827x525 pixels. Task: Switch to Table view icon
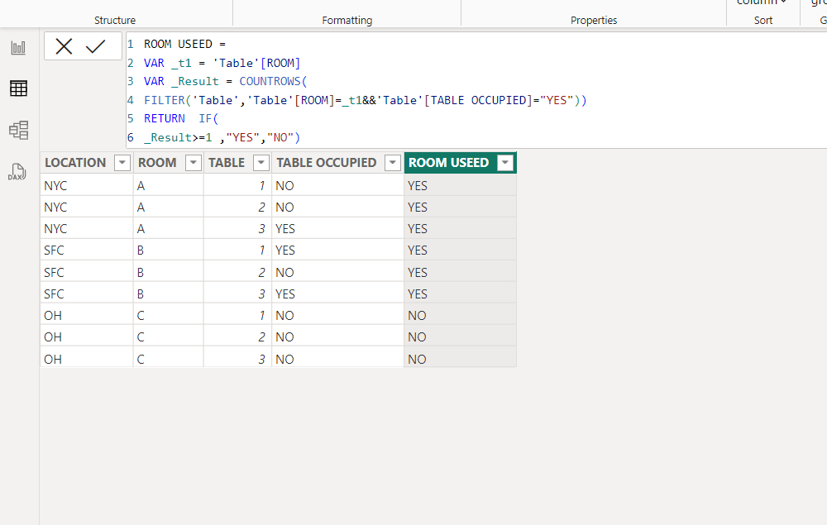click(x=18, y=88)
